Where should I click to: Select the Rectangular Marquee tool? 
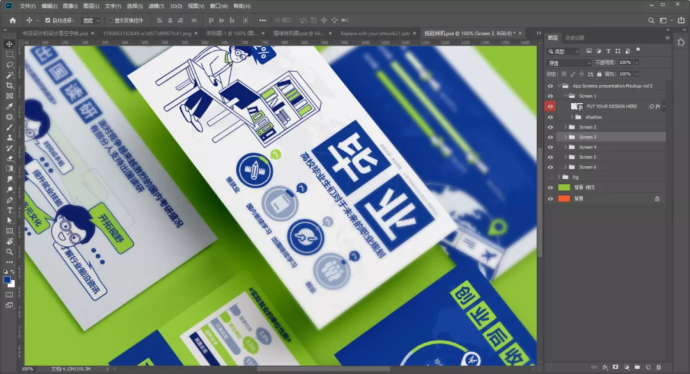click(9, 54)
